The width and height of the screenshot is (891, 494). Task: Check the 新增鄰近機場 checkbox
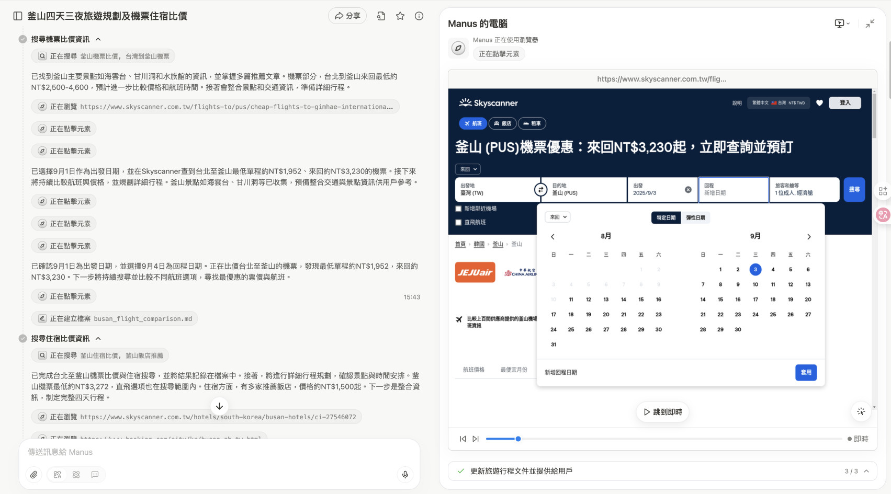click(459, 209)
